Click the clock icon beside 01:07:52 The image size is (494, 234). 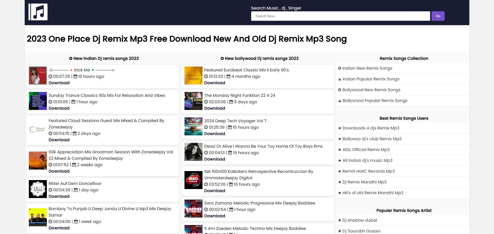click(50, 165)
